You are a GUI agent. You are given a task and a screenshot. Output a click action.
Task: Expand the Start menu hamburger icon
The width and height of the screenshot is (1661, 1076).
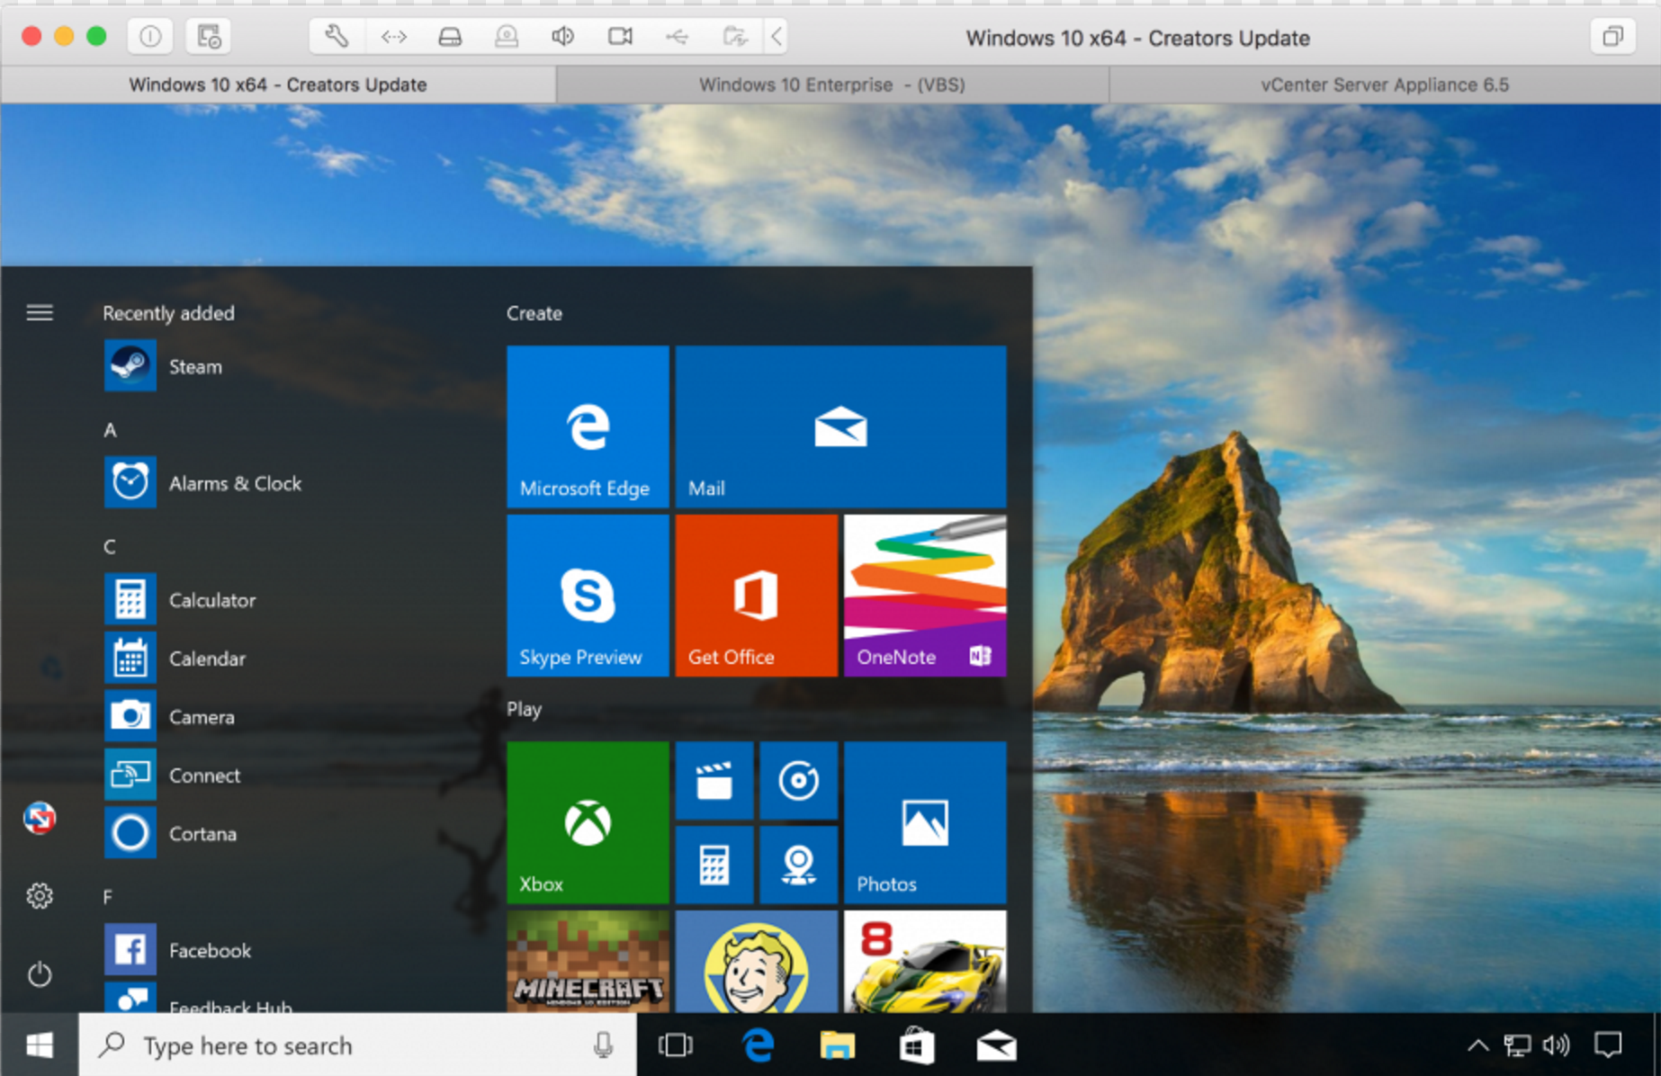click(39, 312)
